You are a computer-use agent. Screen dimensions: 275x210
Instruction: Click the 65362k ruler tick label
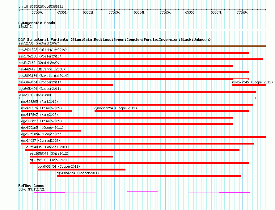[x=88, y=12]
